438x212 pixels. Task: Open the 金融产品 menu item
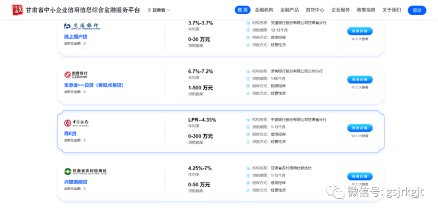coord(290,10)
